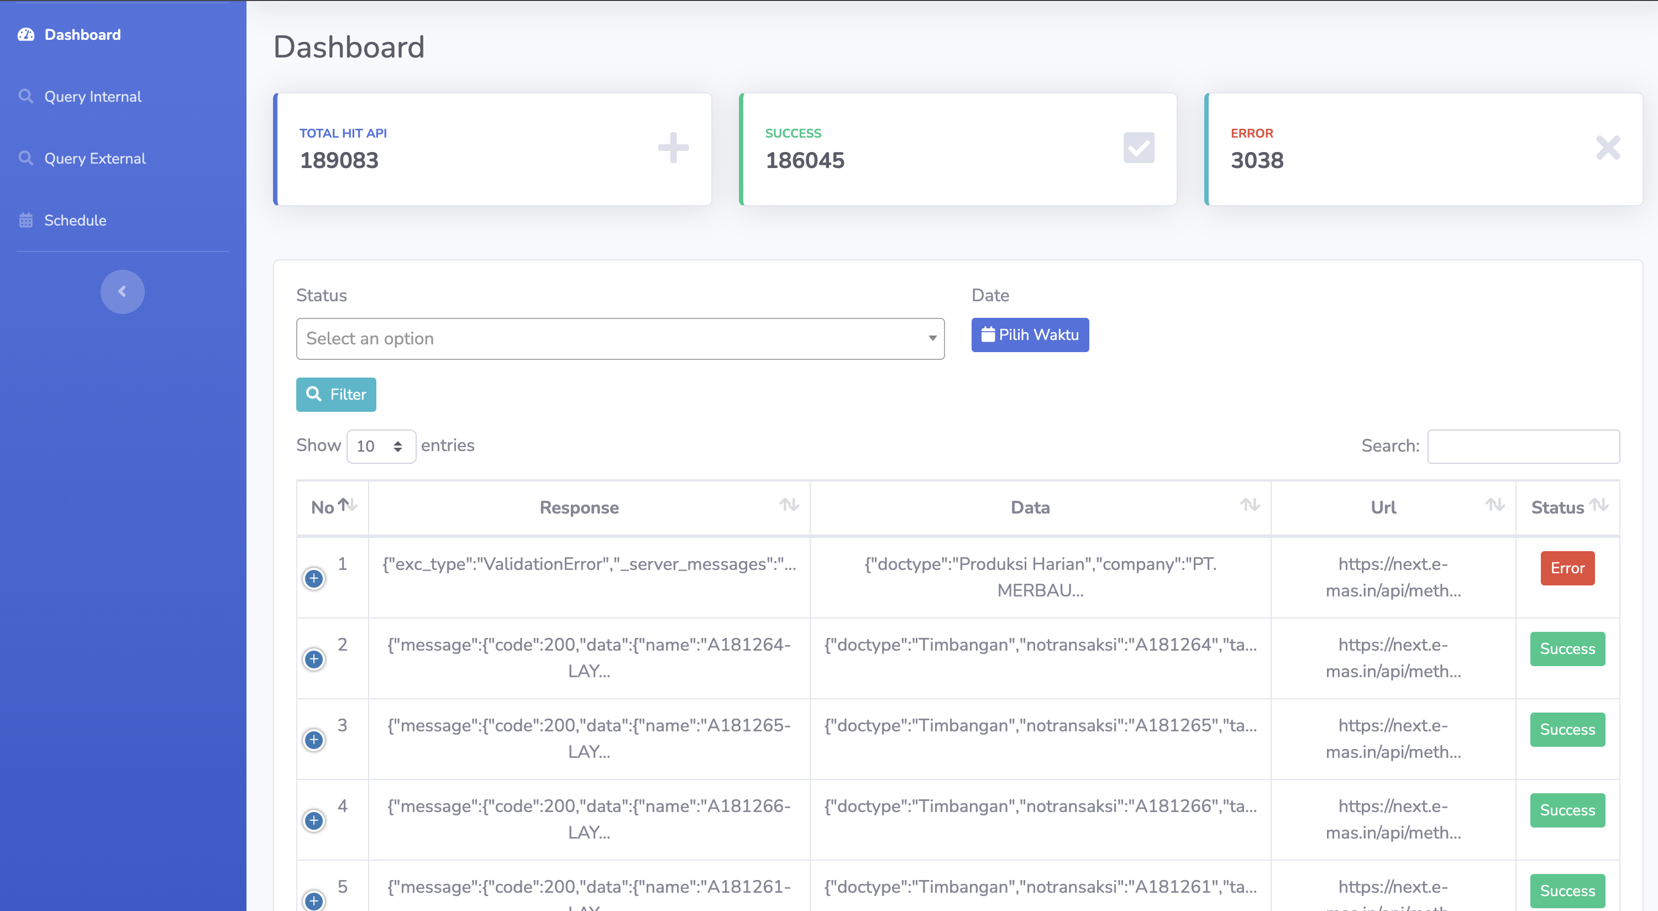Screen dimensions: 1658x911
Task: Click the Query External magnifier icon
Action: (x=26, y=159)
